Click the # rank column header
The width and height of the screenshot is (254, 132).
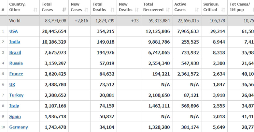(3, 10)
